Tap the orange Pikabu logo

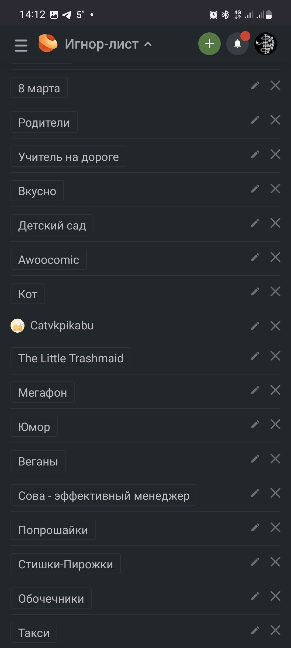click(48, 43)
